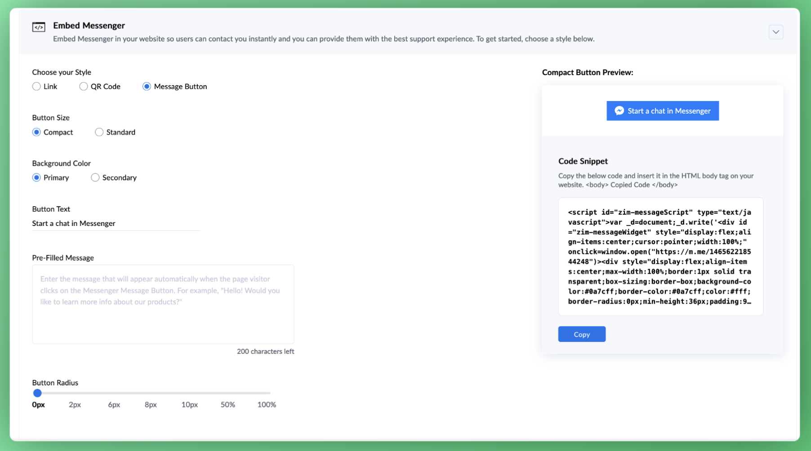Set button radius to 50%
Screen dimensions: 811x451
tap(228, 404)
